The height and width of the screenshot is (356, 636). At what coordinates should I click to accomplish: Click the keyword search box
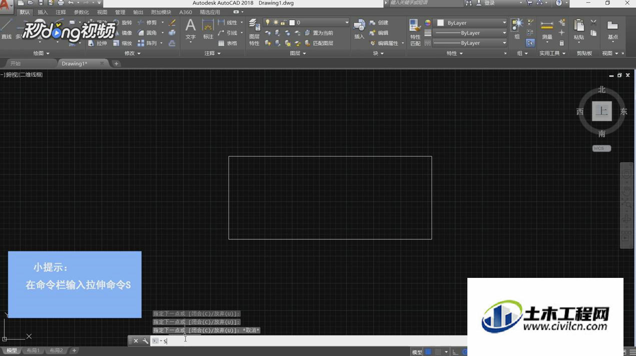pyautogui.click(x=425, y=3)
